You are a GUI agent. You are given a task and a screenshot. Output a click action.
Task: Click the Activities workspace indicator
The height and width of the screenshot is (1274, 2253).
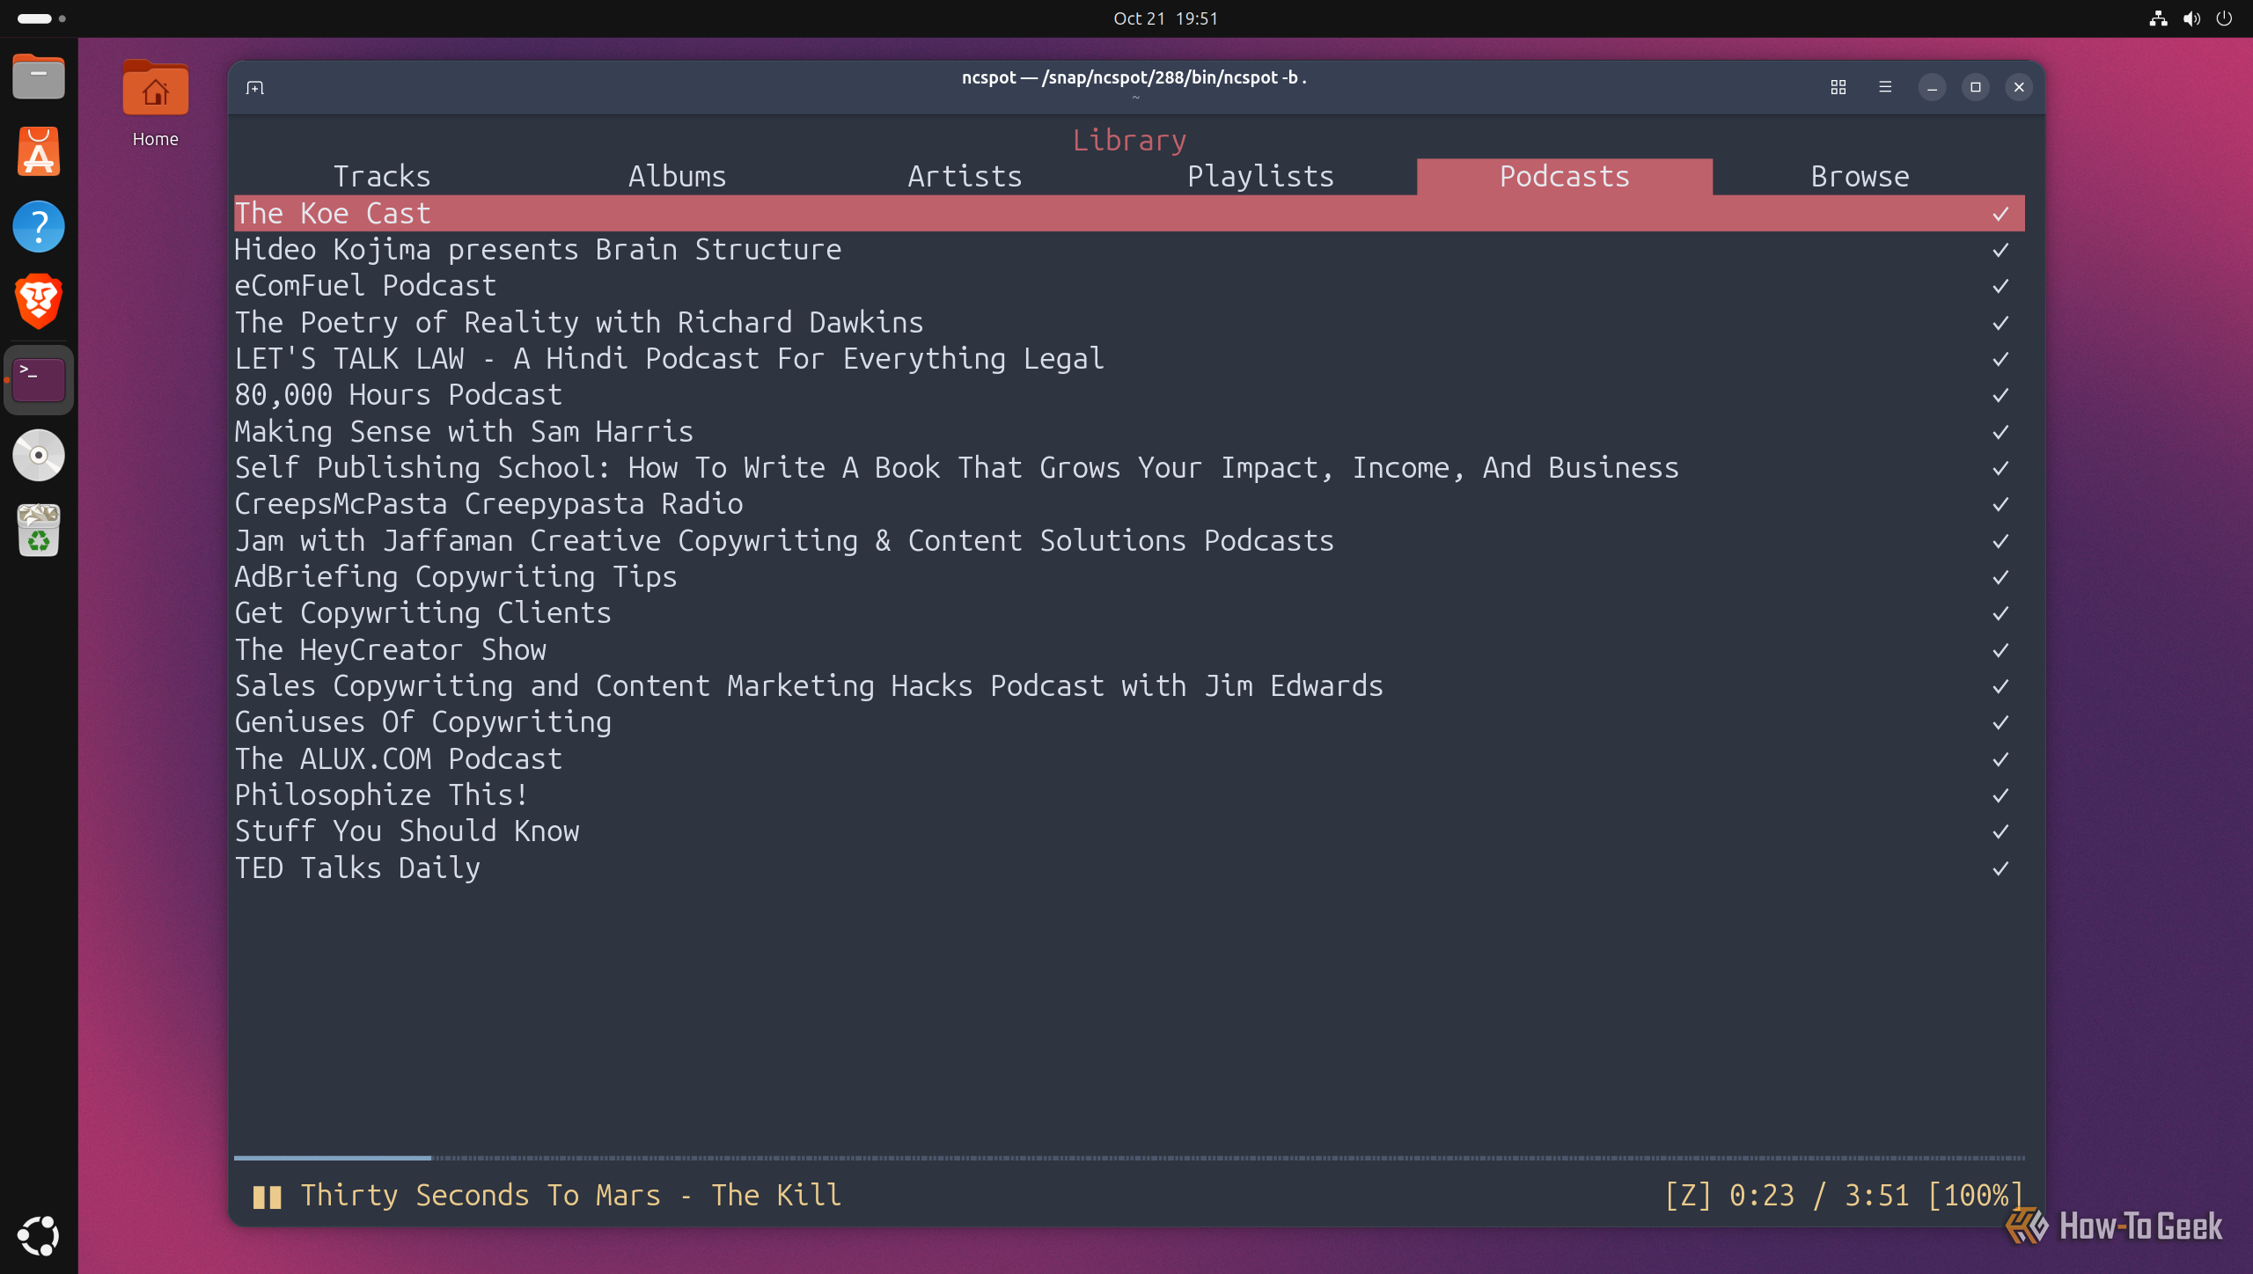41,18
